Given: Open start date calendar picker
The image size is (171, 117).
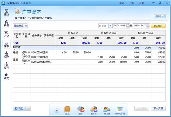Looking at the screenshot, I should (x=128, y=26).
